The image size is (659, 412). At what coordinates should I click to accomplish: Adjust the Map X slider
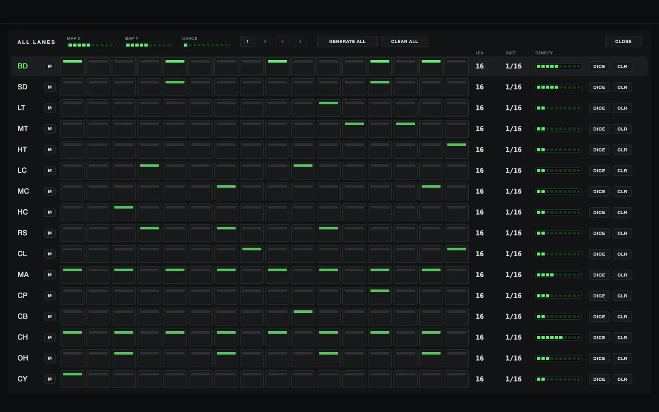coord(91,45)
